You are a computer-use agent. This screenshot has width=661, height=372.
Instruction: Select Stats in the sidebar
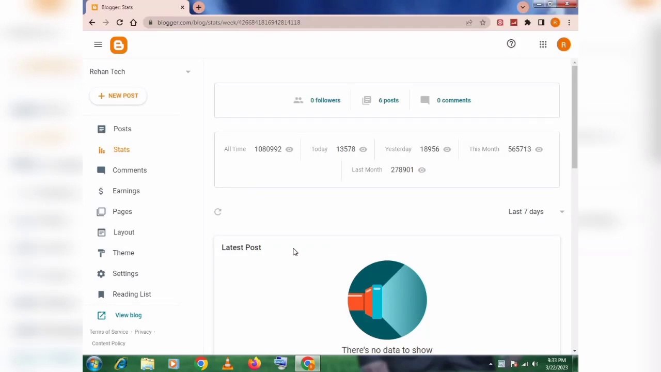click(x=121, y=149)
